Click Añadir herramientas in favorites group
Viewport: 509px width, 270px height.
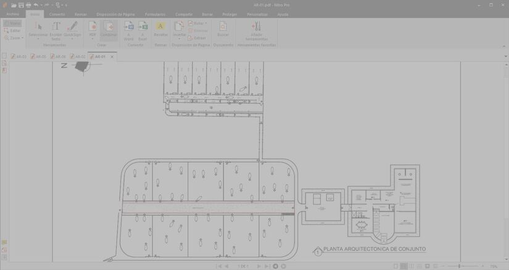coord(257,30)
